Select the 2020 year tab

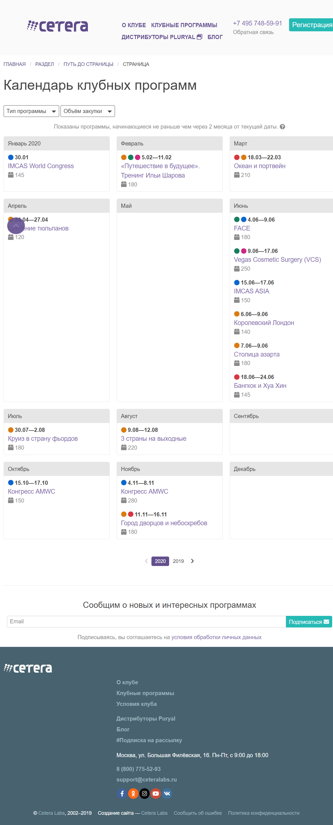(x=160, y=561)
